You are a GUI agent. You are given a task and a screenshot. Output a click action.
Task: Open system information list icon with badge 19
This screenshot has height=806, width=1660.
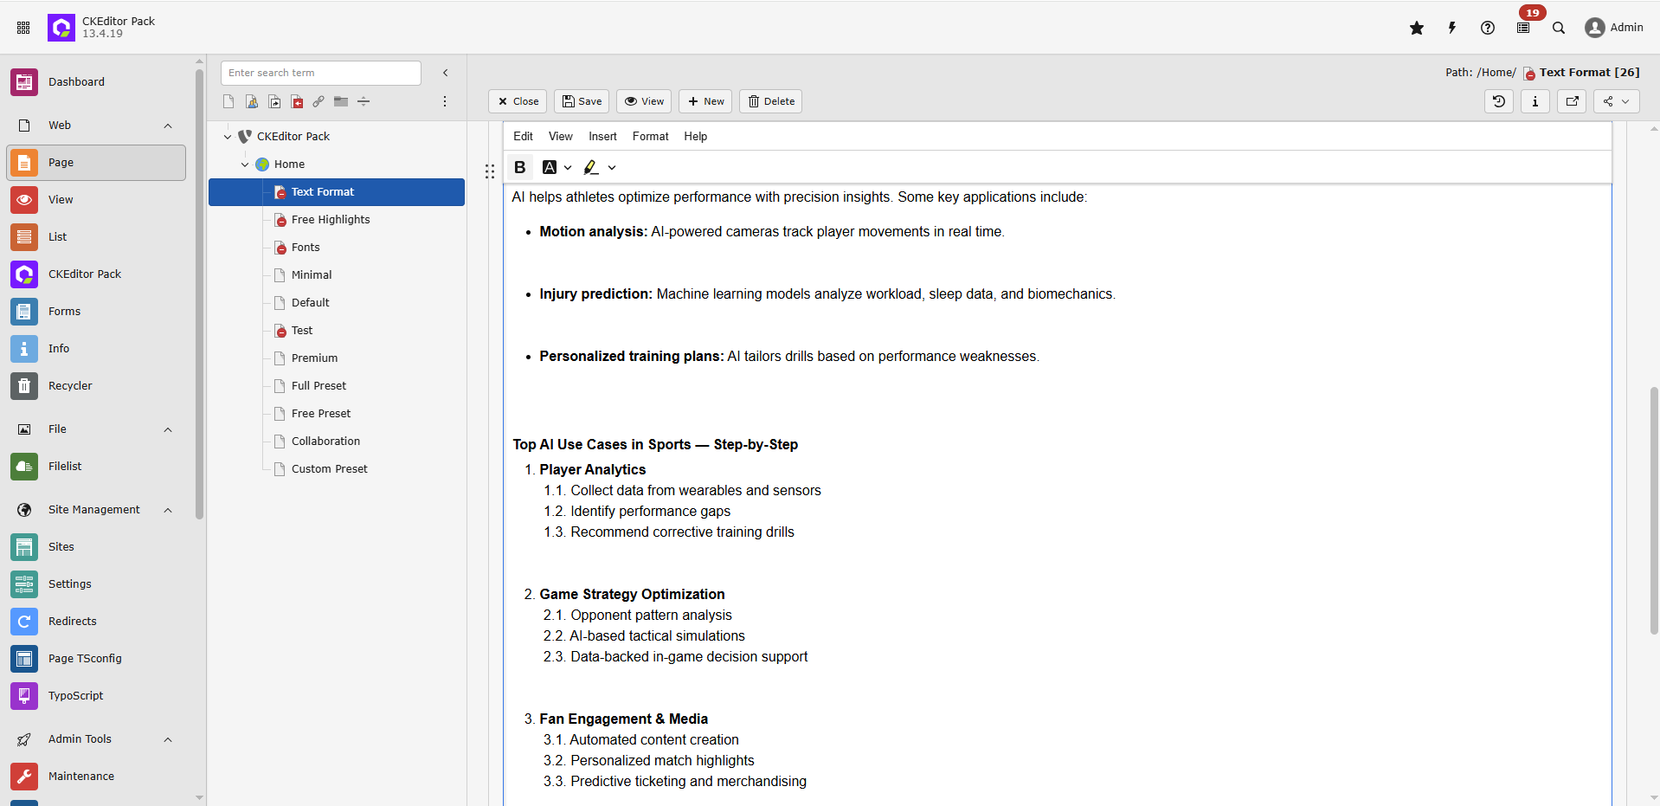pyautogui.click(x=1523, y=28)
